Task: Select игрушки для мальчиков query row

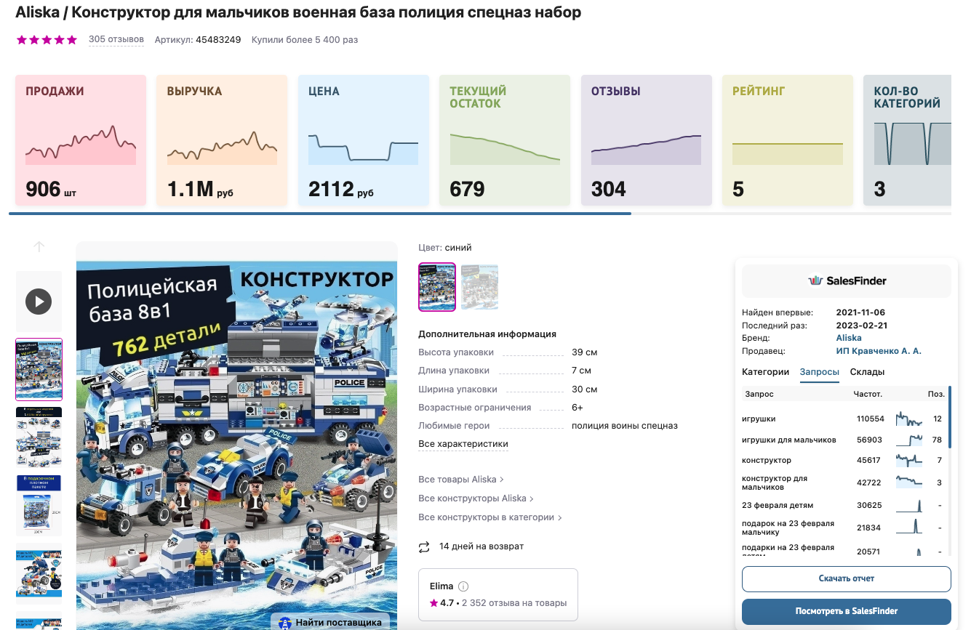Action: [844, 440]
